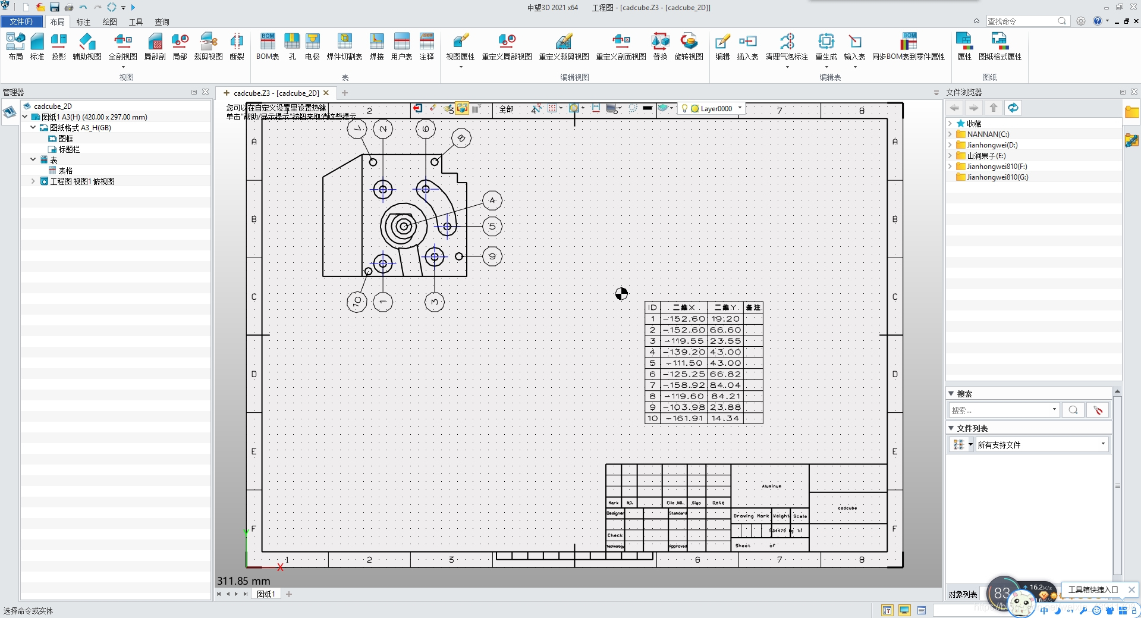Click the 焊接 weld table icon
Image resolution: width=1141 pixels, height=618 pixels.
pyautogui.click(x=376, y=46)
